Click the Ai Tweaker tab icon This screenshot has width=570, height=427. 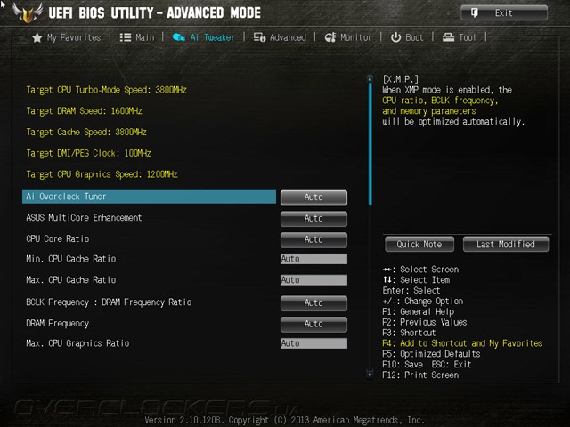179,37
